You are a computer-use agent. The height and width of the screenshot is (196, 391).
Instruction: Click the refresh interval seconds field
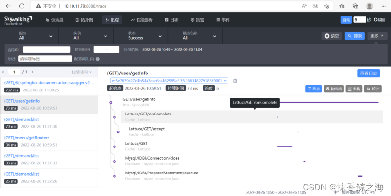click(359, 20)
